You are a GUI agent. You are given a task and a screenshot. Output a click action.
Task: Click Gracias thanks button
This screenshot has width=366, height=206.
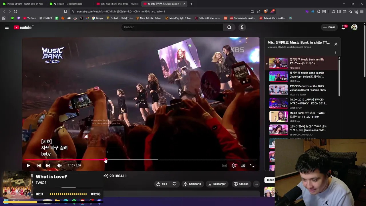[241, 184]
